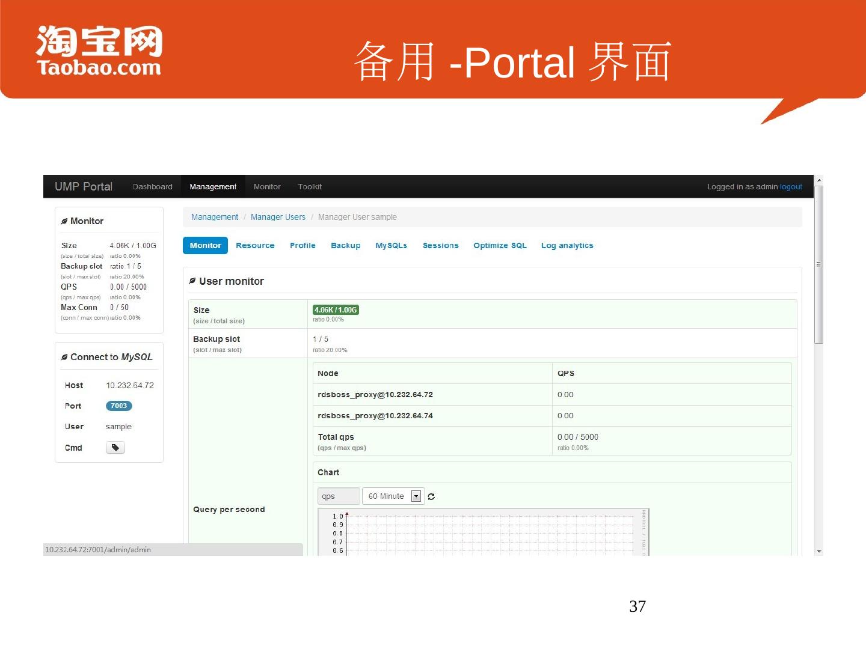Open the Toolkit nav item
The height and width of the screenshot is (649, 866).
[x=310, y=187]
